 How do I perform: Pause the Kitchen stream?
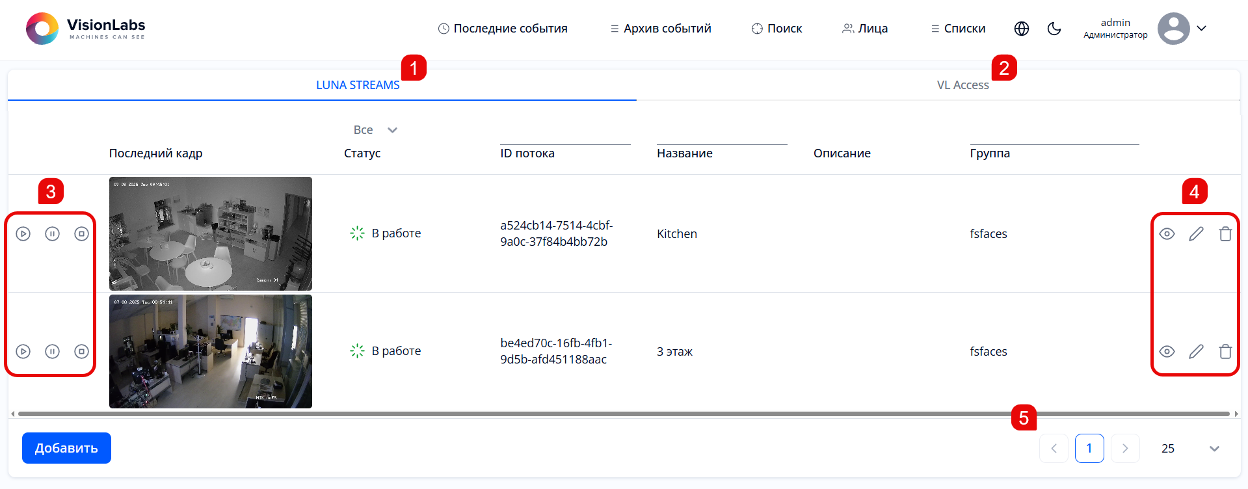(x=53, y=234)
